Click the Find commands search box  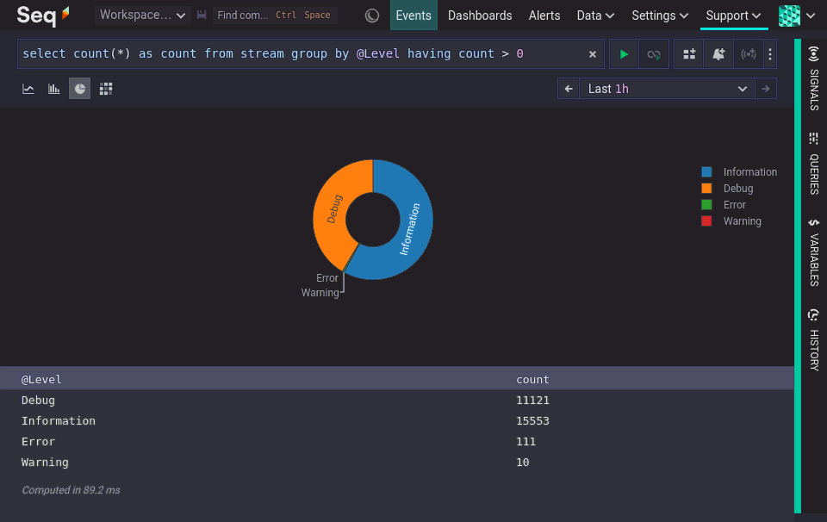point(274,15)
